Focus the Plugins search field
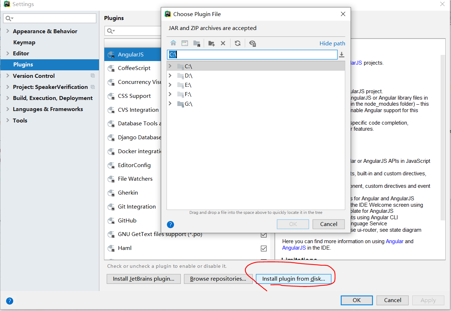This screenshot has height=311, width=451. point(133,31)
